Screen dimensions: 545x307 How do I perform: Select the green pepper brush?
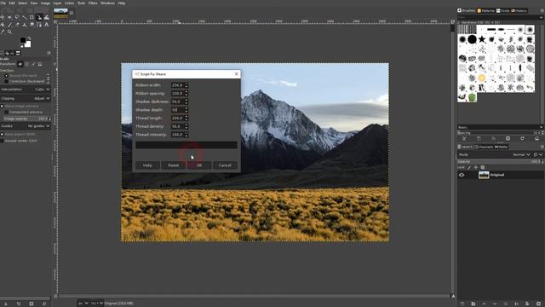(x=472, y=97)
